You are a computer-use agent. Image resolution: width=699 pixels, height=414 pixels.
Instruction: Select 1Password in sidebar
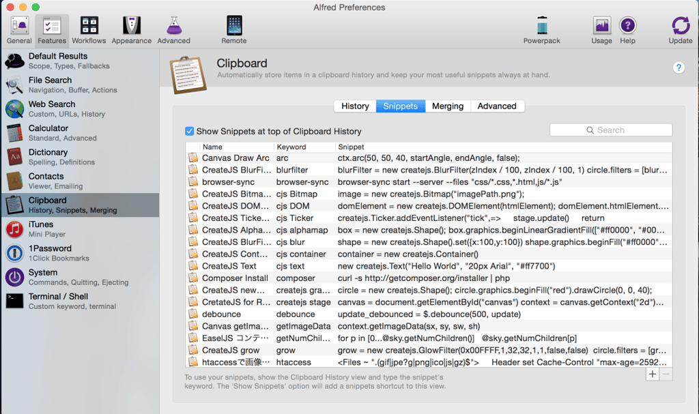tap(80, 254)
